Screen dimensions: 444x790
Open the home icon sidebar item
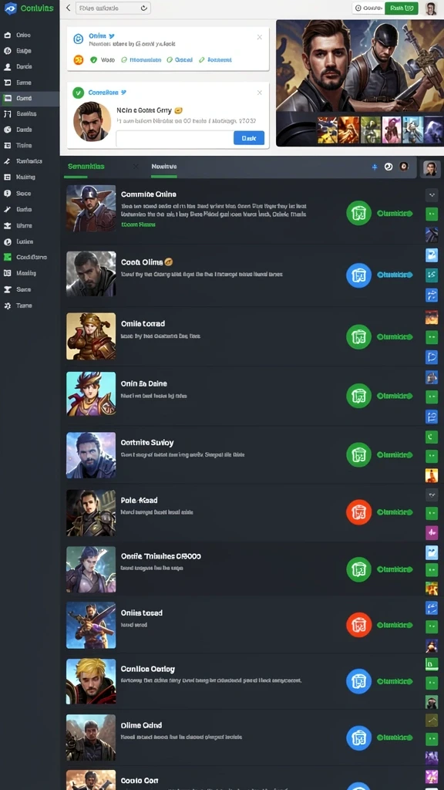[8, 35]
